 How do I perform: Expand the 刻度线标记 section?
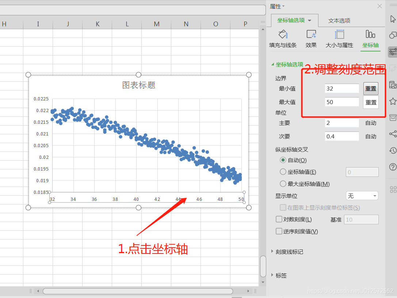click(272, 251)
